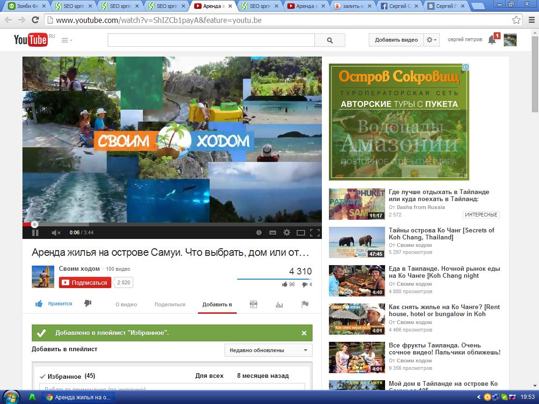Open Тайны острова Ко Чанг video thumbnail
The image size is (539, 404).
357,242
